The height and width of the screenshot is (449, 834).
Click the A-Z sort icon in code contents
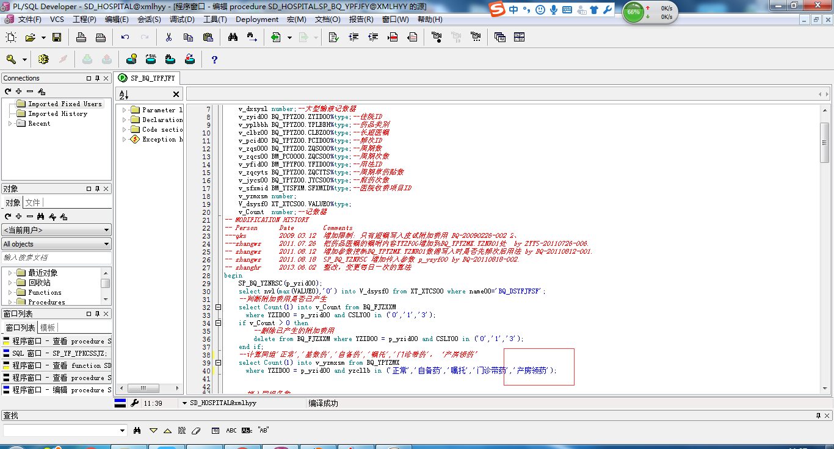[x=123, y=95]
